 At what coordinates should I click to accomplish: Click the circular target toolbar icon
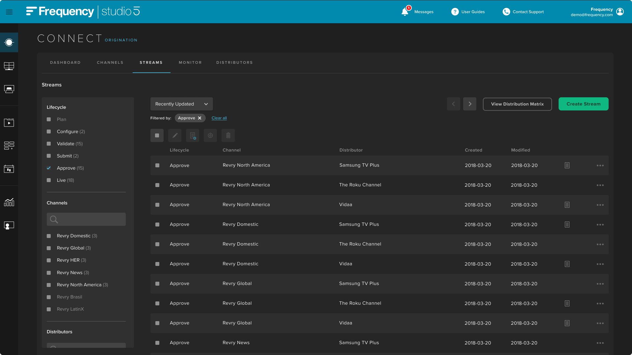210,135
